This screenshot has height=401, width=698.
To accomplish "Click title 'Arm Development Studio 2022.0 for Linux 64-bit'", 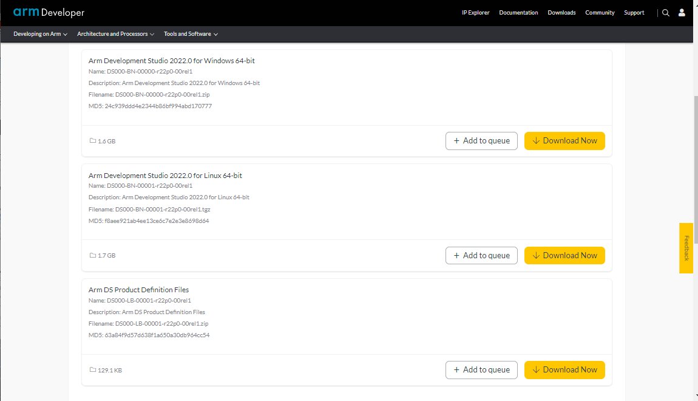I will pyautogui.click(x=165, y=176).
